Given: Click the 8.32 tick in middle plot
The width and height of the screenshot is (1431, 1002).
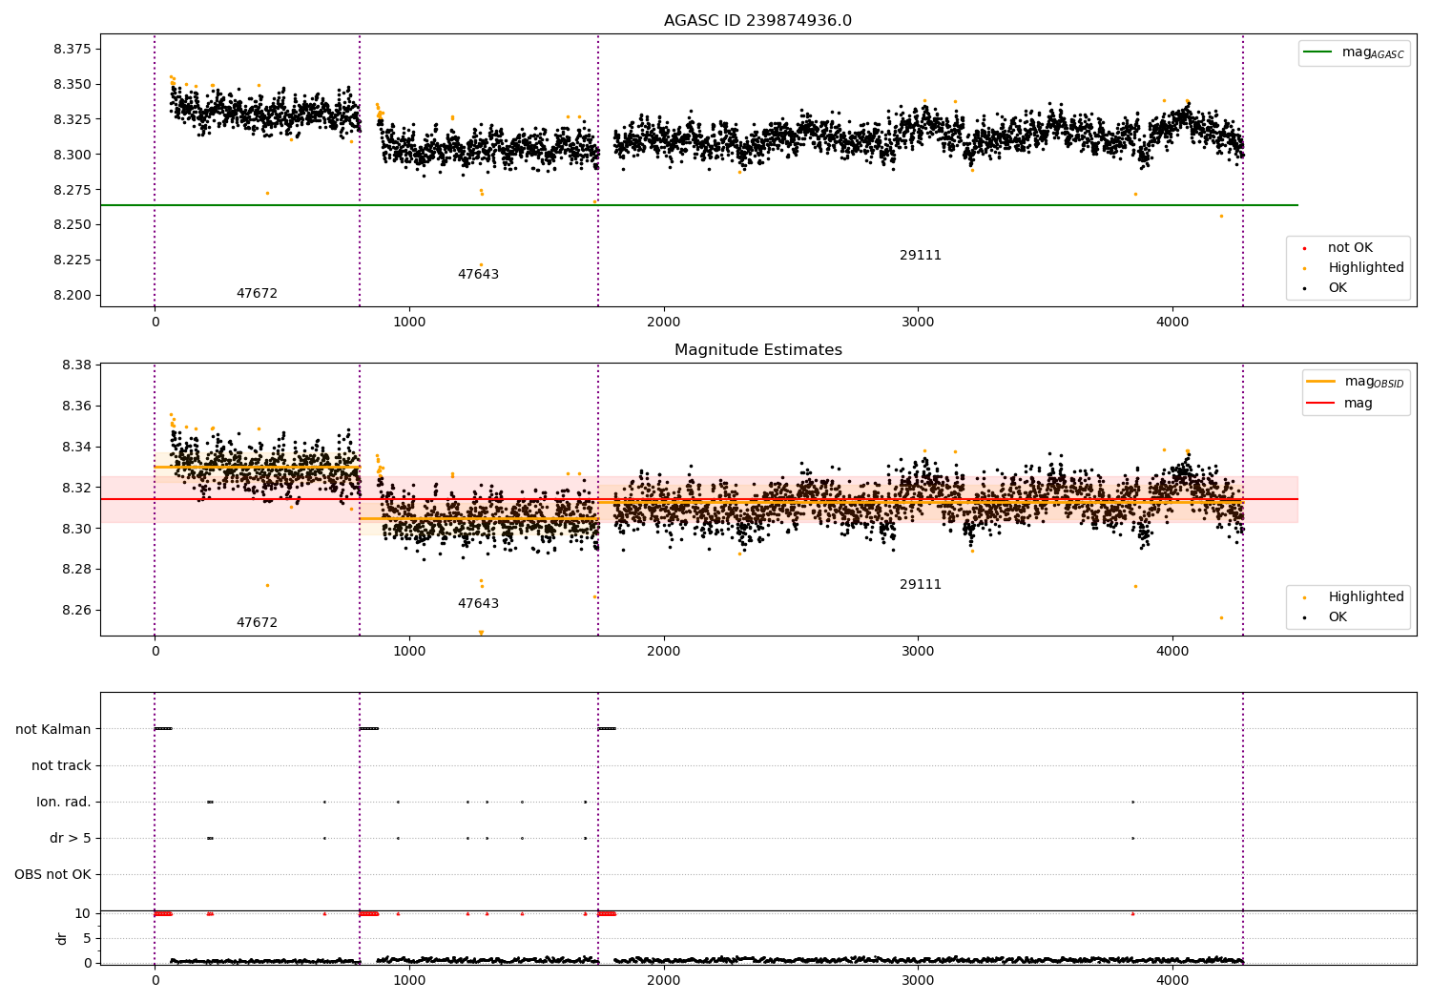Looking at the screenshot, I should [x=75, y=488].
